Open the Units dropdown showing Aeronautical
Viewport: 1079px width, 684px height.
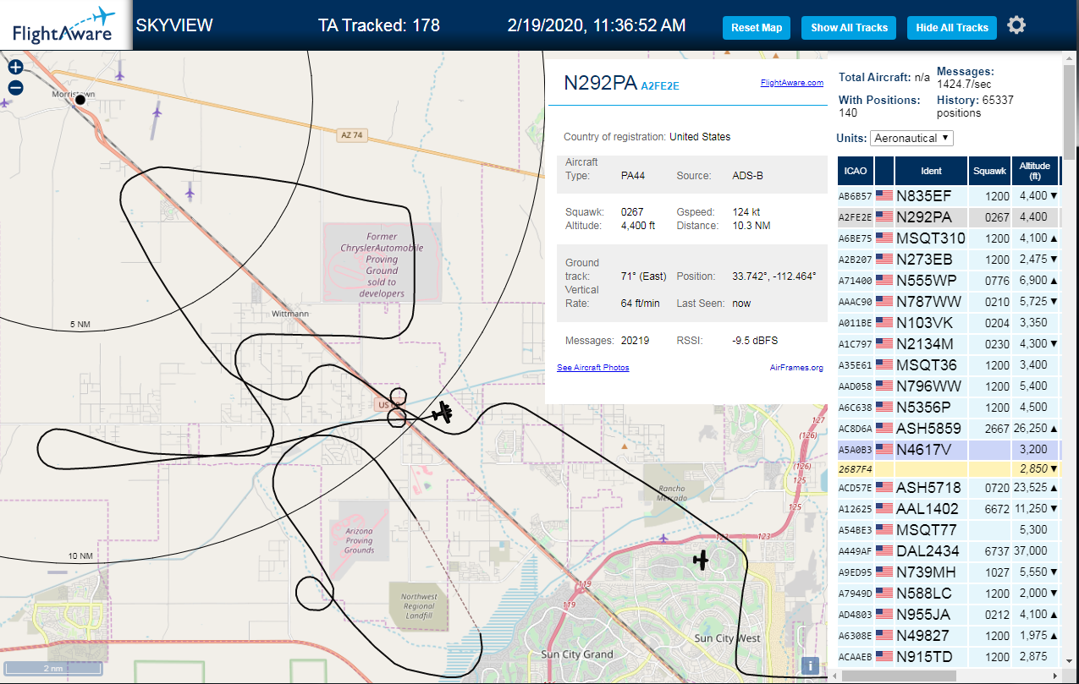point(911,138)
